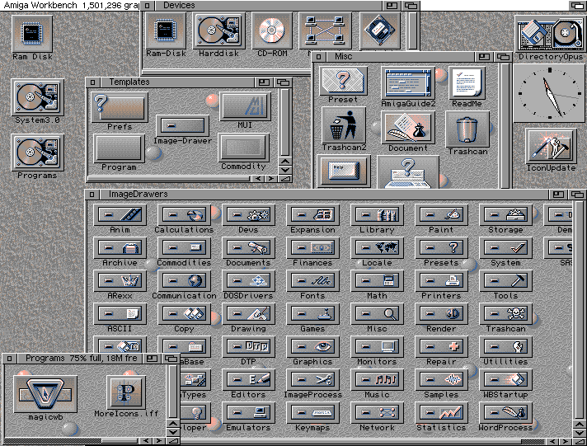
Task: Open the Programs disk icon on desktop
Action: click(37, 153)
